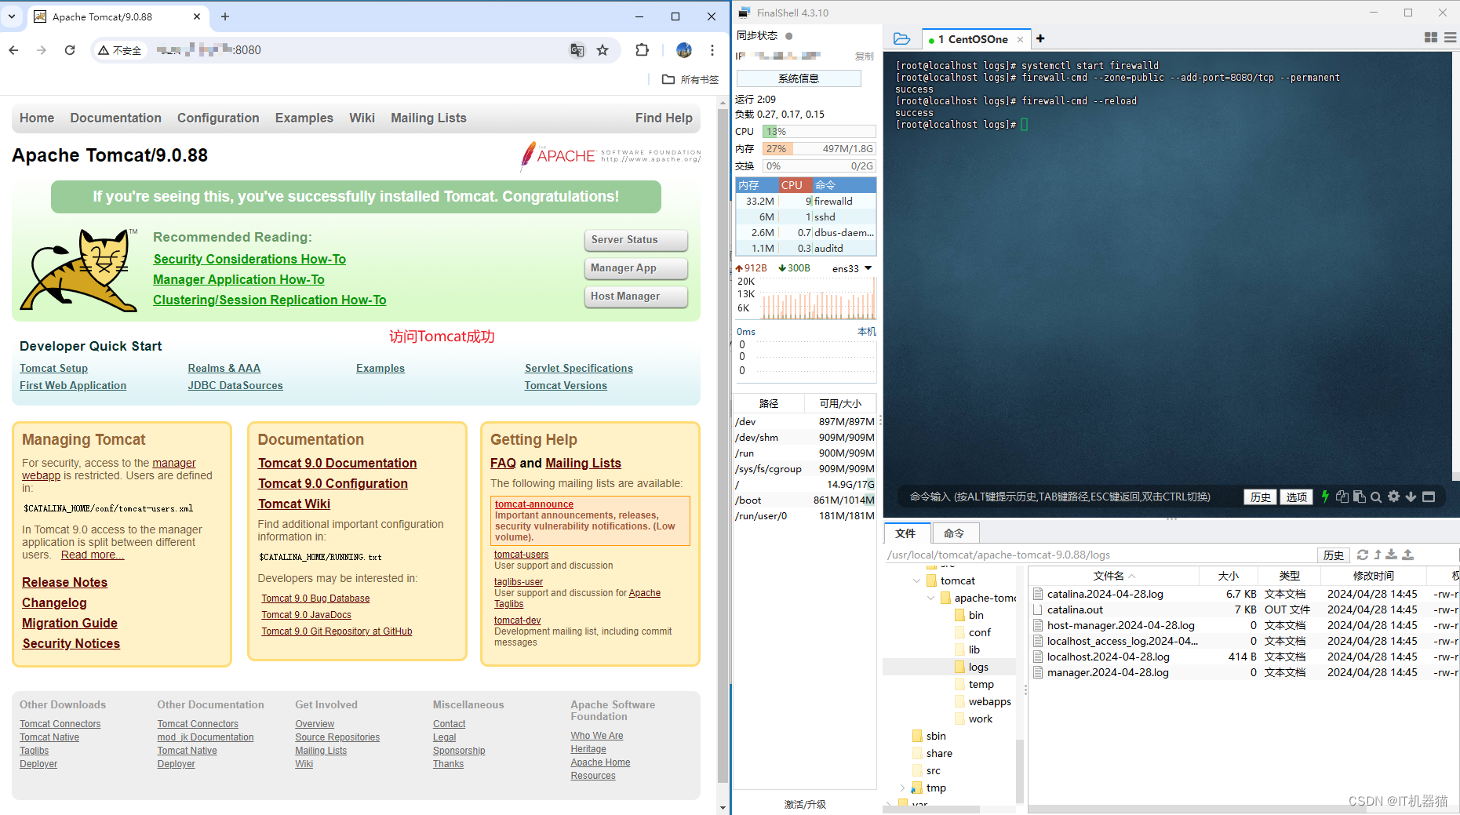Screen dimensions: 1460x815
Task: Open the all-bookmarks folder in Chrome
Action: click(x=690, y=79)
